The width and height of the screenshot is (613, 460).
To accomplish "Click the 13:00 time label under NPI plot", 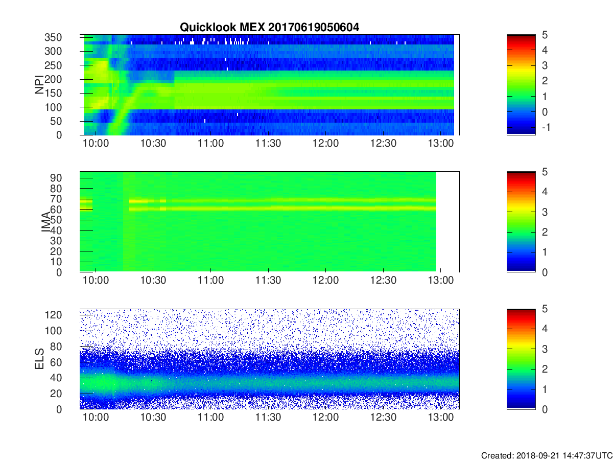I will pyautogui.click(x=441, y=144).
